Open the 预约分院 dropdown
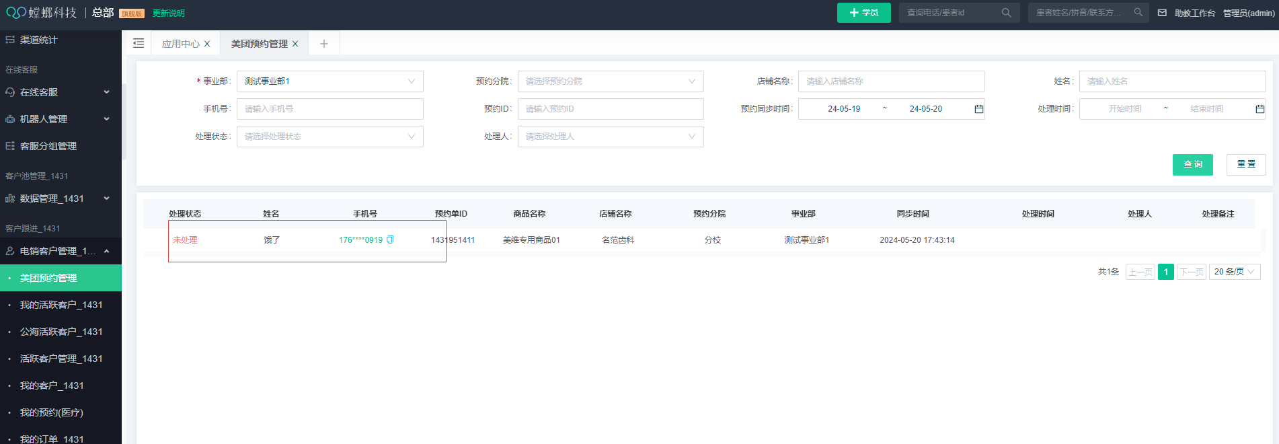This screenshot has width=1279, height=444. point(610,81)
